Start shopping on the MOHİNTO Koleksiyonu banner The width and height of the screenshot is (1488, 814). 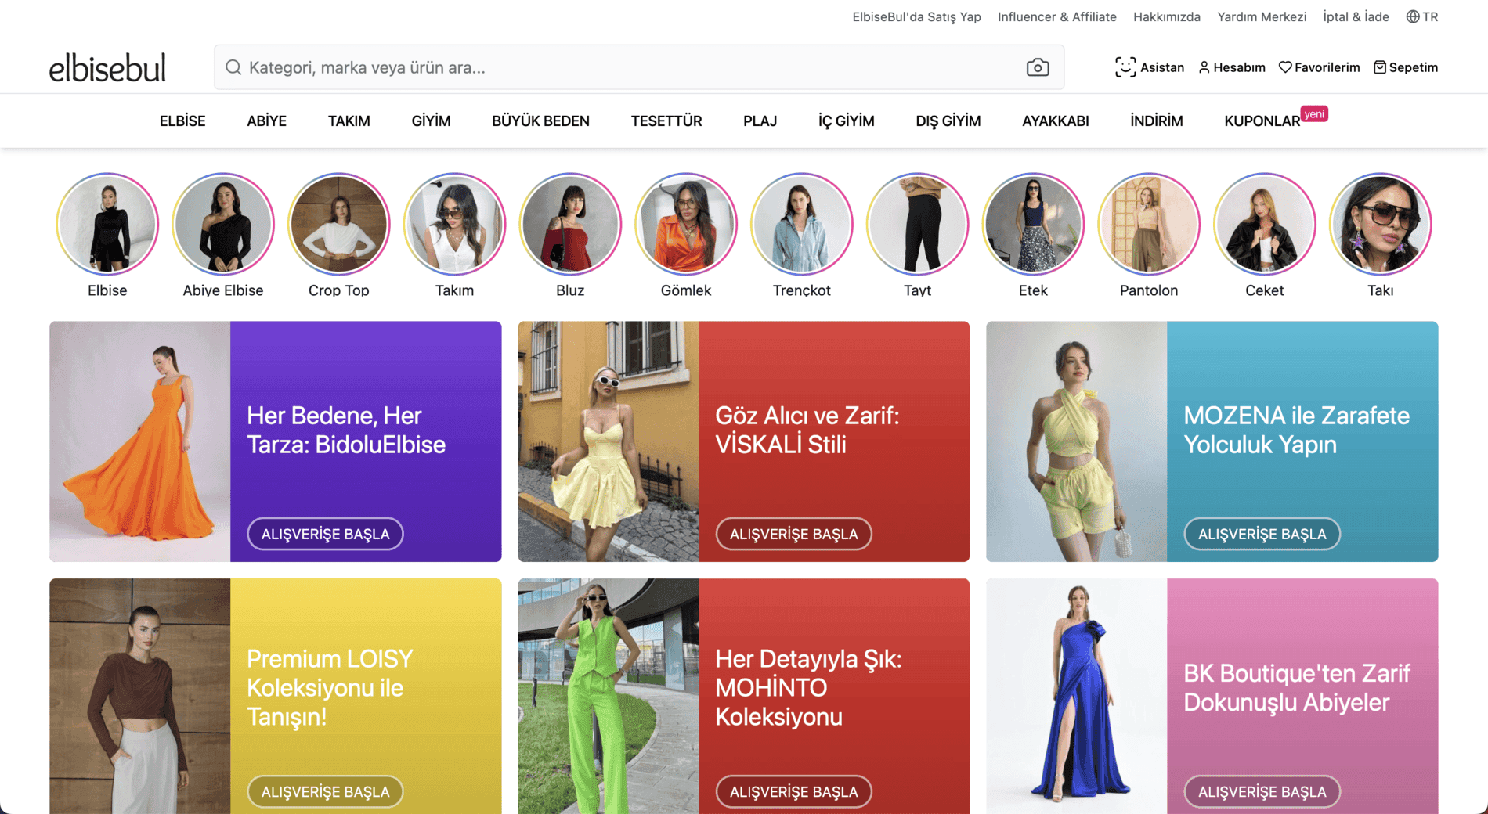pos(793,791)
